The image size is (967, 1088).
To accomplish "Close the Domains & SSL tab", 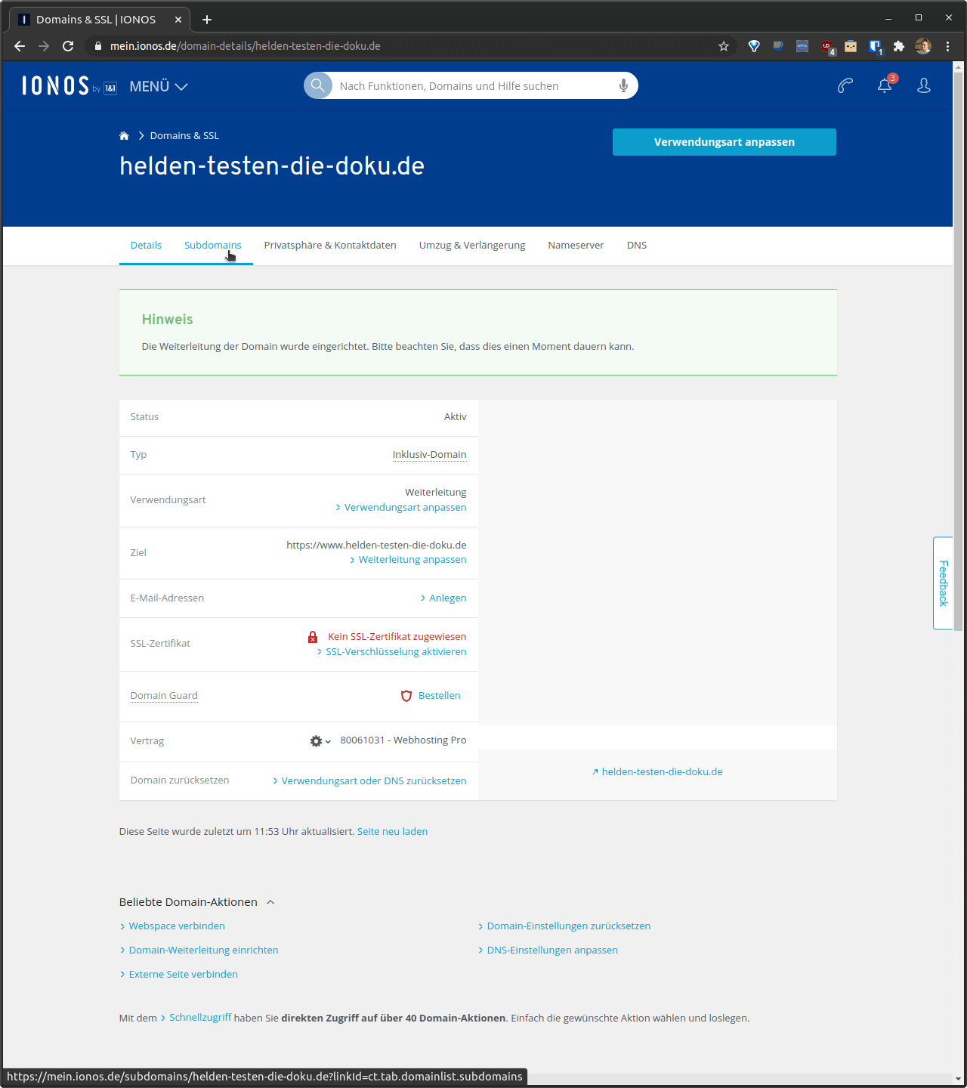I will tap(178, 20).
